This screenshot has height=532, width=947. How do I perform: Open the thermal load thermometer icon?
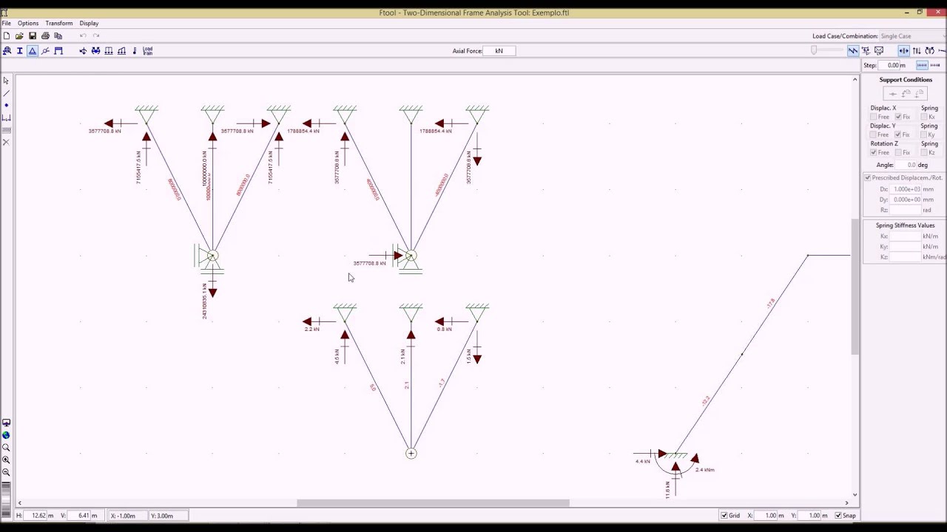coord(135,50)
